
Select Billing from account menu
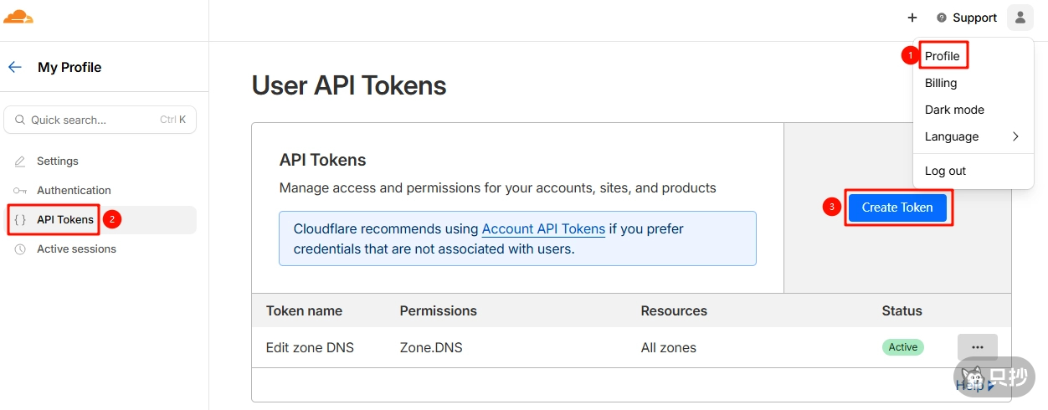point(941,83)
